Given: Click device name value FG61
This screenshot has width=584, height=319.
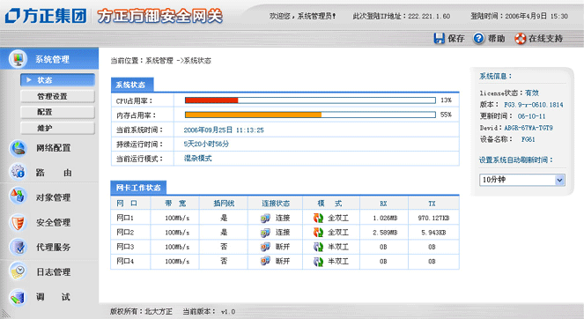Looking at the screenshot, I should (x=529, y=139).
